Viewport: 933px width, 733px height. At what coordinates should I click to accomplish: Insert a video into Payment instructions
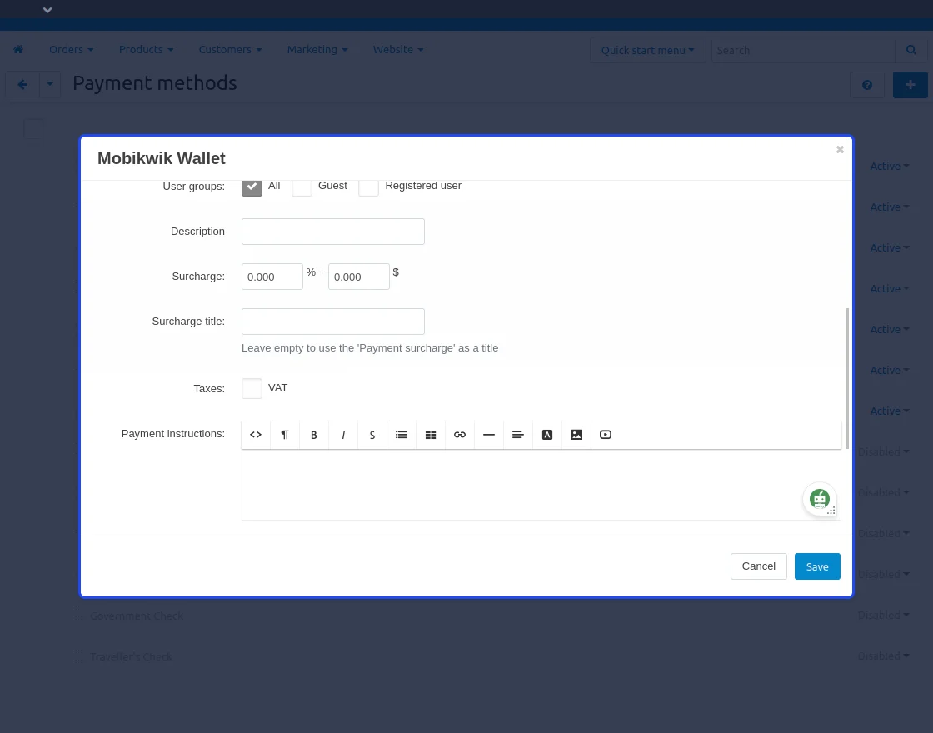point(606,435)
